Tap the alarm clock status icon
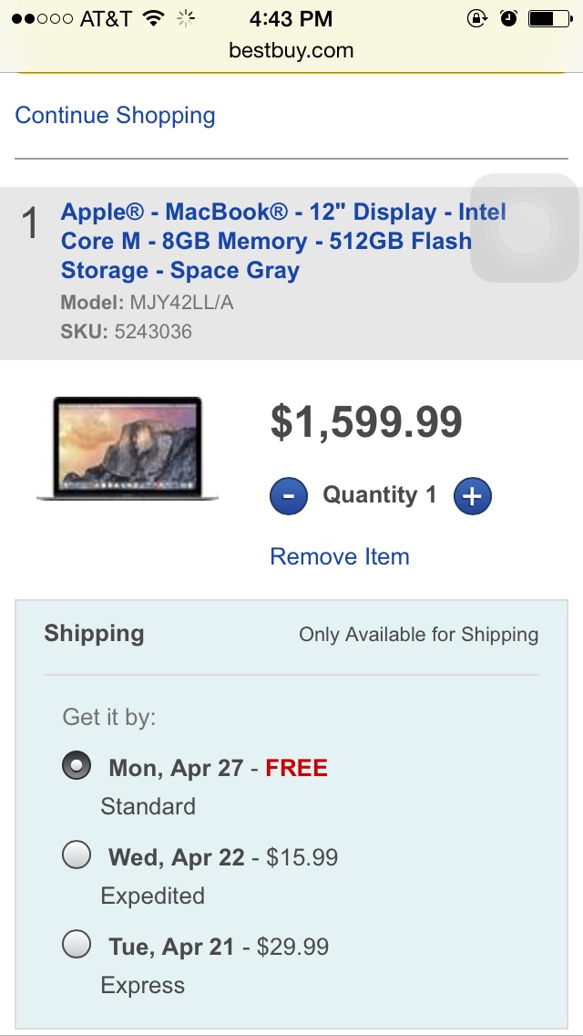 (508, 18)
